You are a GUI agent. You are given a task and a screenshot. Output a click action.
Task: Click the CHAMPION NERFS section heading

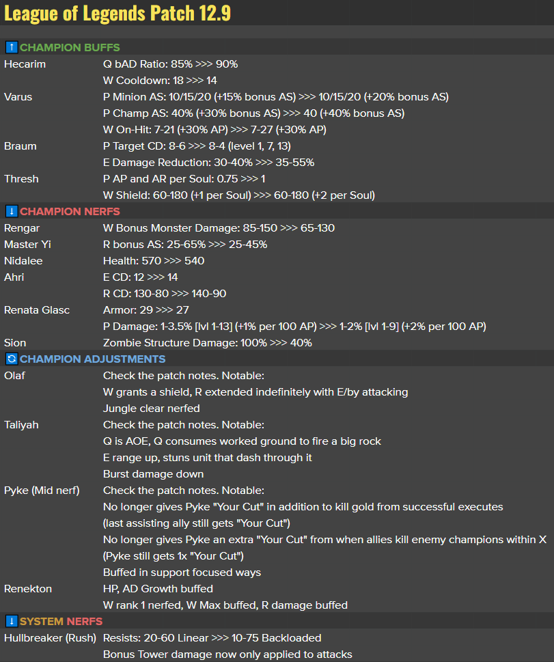pos(70,211)
